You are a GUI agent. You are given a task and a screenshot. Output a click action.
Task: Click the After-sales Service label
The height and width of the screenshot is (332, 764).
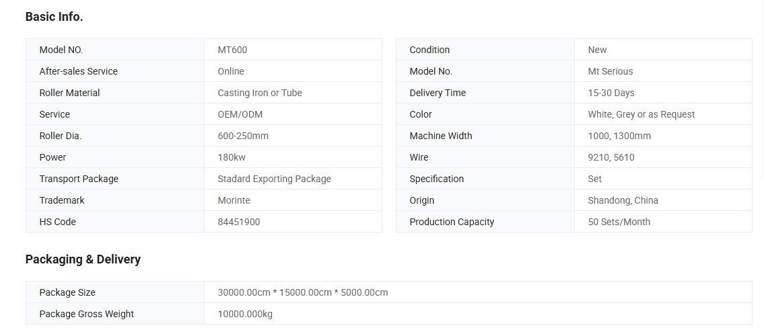pos(78,71)
